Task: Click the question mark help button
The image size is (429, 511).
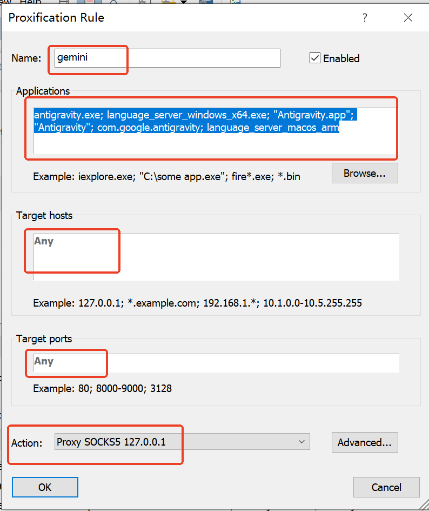Action: point(365,18)
